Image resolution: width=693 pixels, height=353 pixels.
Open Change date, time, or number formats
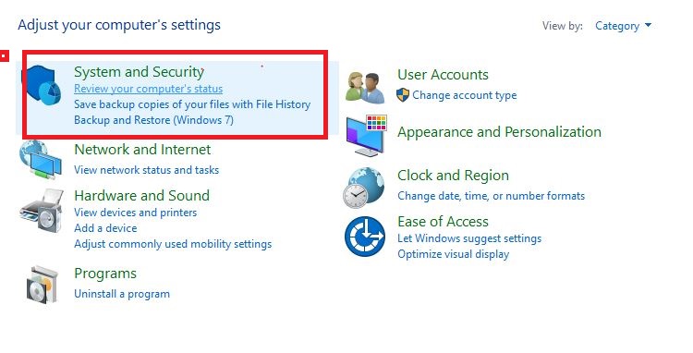[x=491, y=195]
